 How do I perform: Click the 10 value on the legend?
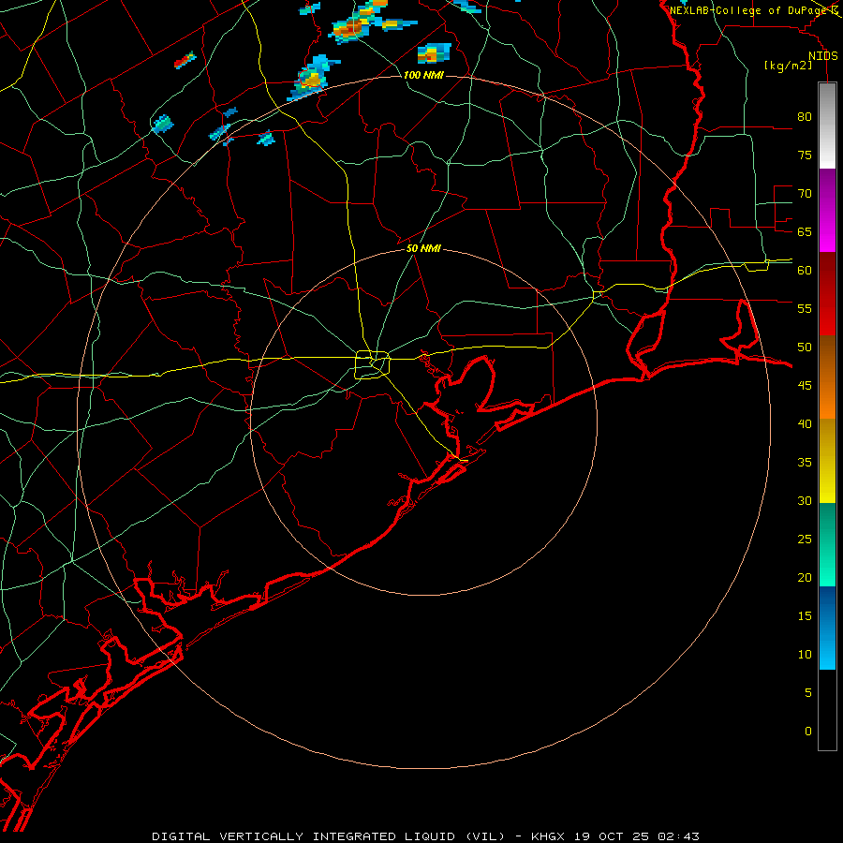pos(805,655)
